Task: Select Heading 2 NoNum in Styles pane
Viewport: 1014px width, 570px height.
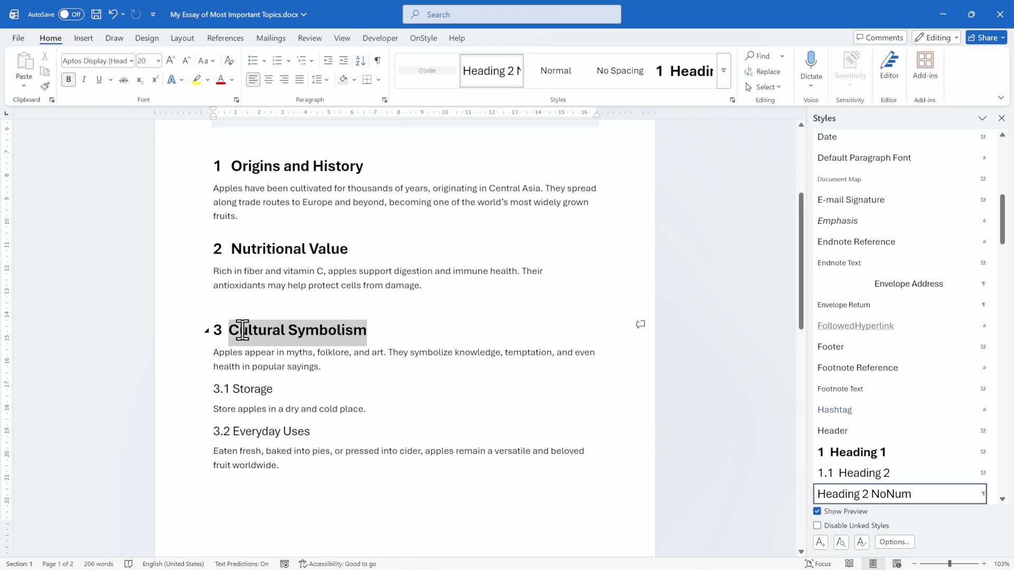Action: [900, 494]
